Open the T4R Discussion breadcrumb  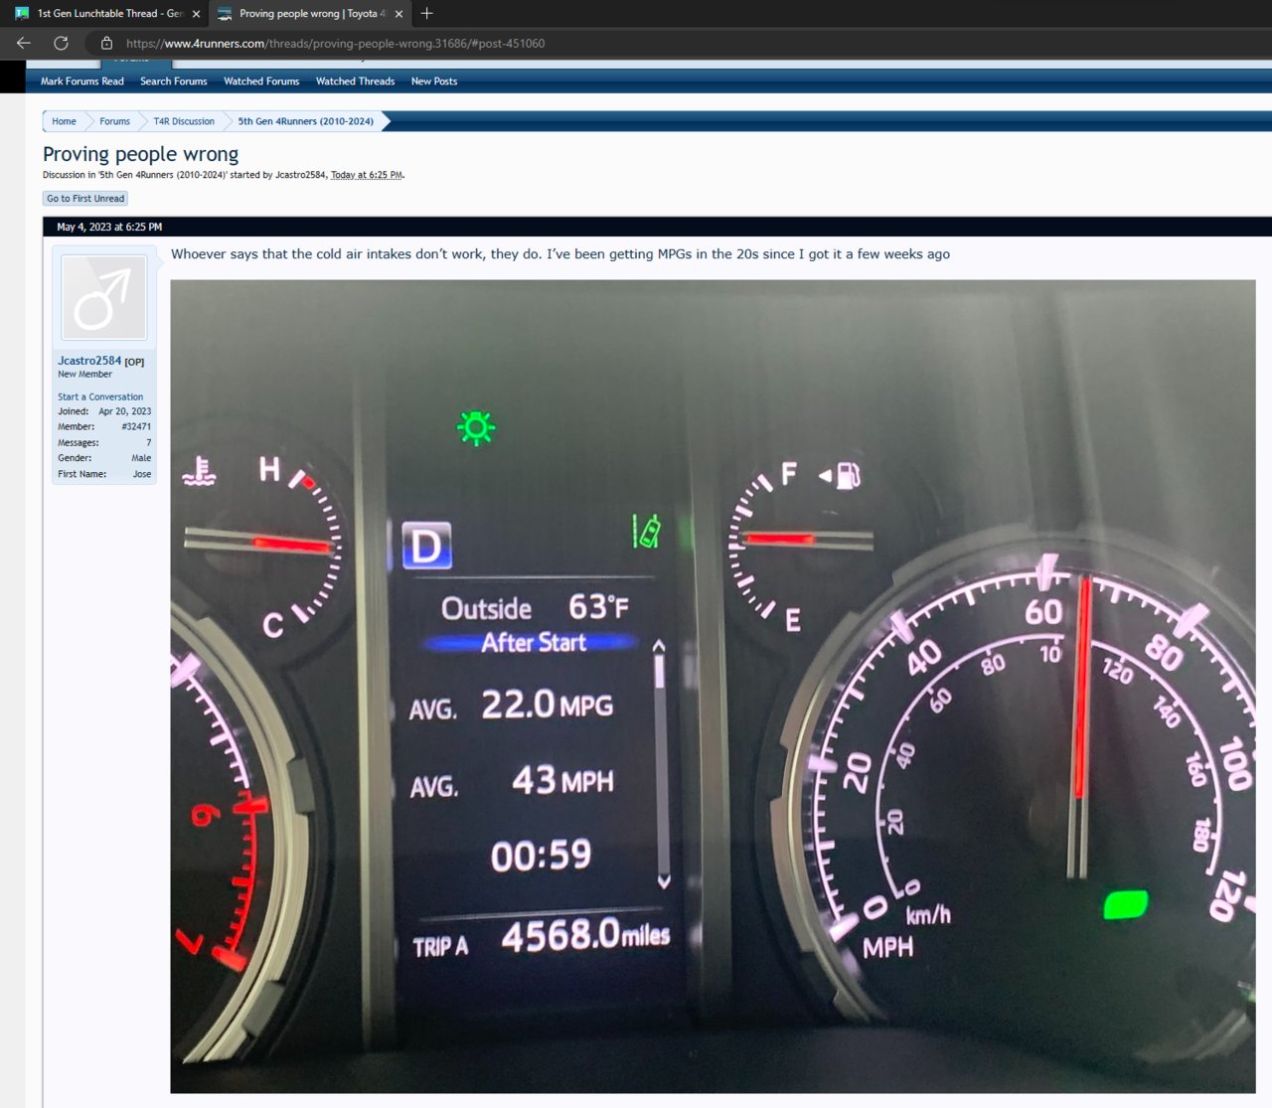[184, 121]
